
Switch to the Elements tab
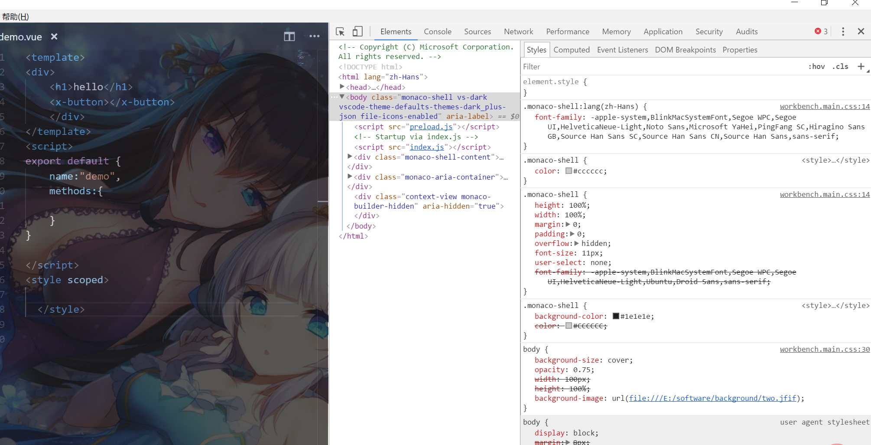(396, 32)
